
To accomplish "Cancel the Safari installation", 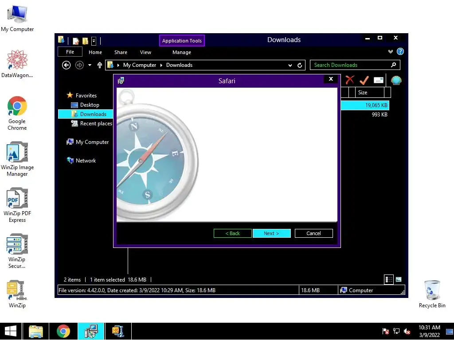I will point(313,233).
